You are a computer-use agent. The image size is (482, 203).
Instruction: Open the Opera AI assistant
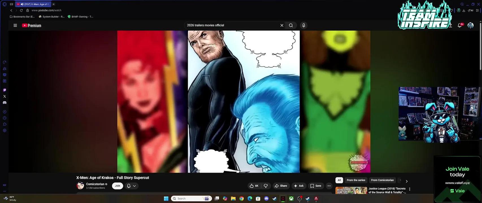point(470,10)
